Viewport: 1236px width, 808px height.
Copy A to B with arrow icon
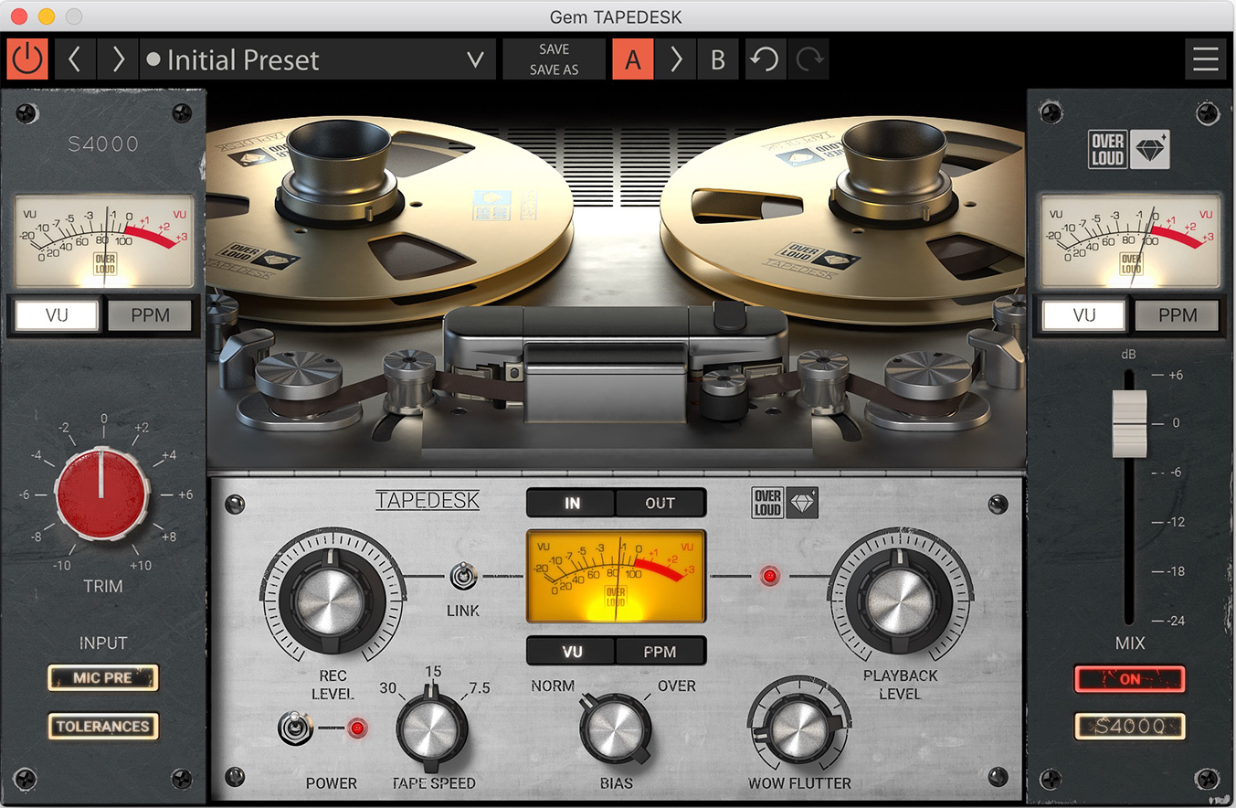676,59
